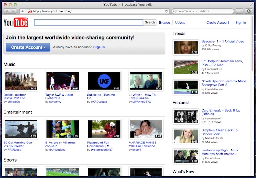
Task: Open the Upload page link
Action: tap(180, 23)
